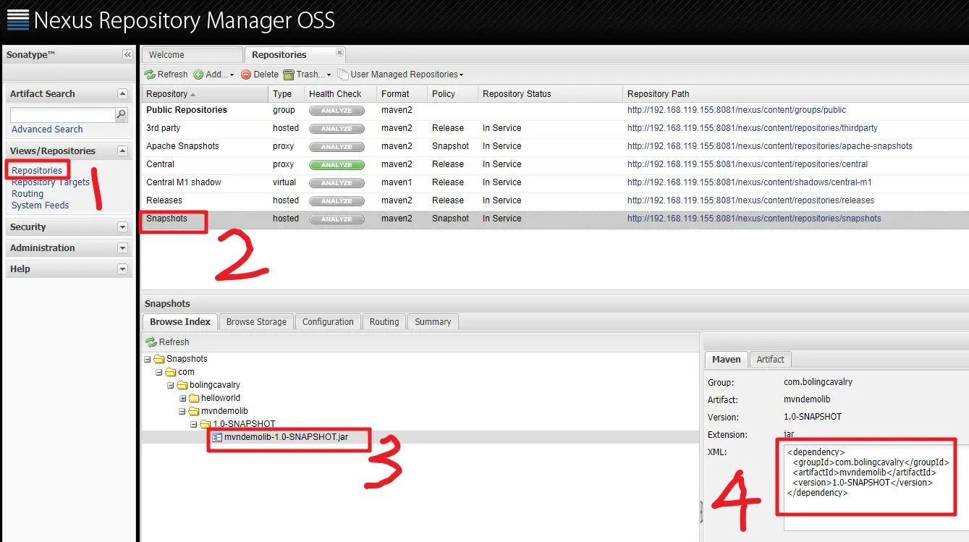This screenshot has height=542, width=969.
Task: Expand the Help panel
Action: point(122,269)
